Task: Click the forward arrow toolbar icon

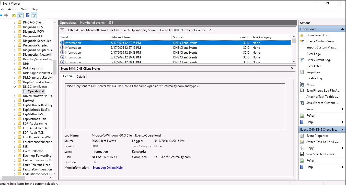Action: (x=6, y=15)
